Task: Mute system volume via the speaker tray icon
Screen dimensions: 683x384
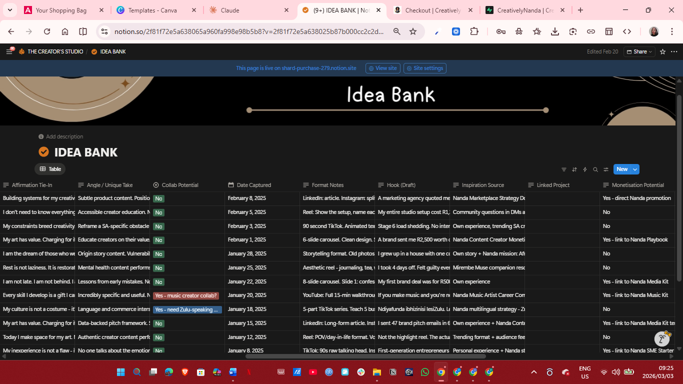Action: 616,372
